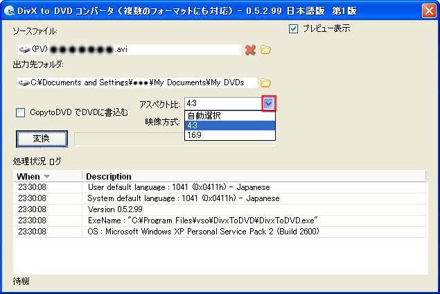The height and width of the screenshot is (294, 440).
Task: Click the app icon in title bar
Action: click(9, 10)
